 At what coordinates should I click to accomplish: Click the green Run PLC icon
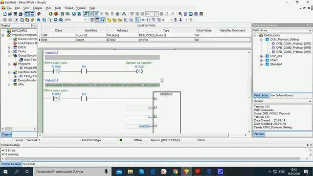(51, 14)
